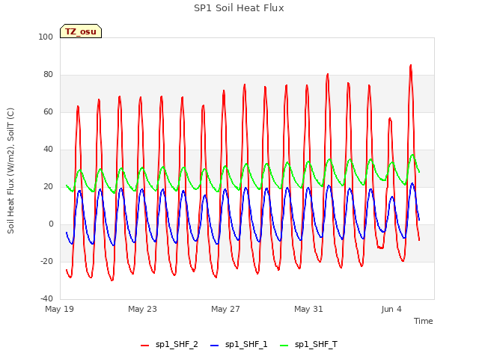479x359 pixels.
Task: Click the green sp1_SHF_T legend swatch
Action: (284, 346)
